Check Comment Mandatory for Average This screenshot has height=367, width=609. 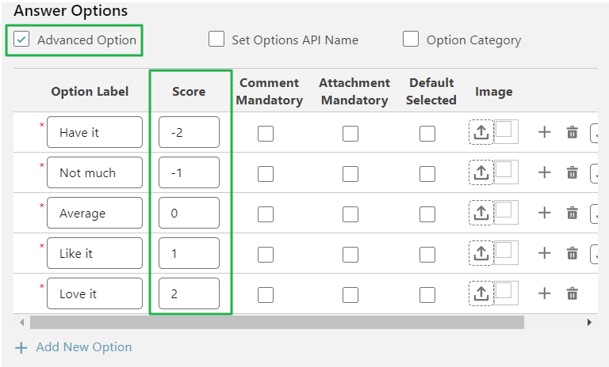point(266,214)
